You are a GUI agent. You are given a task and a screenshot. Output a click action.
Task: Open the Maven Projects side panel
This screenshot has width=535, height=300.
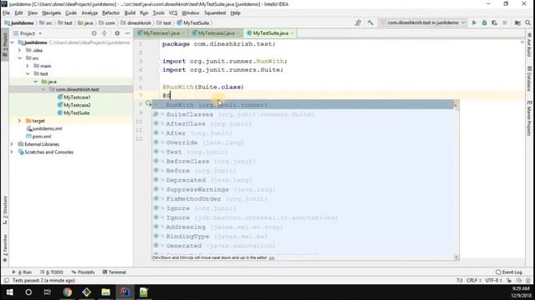pos(529,118)
